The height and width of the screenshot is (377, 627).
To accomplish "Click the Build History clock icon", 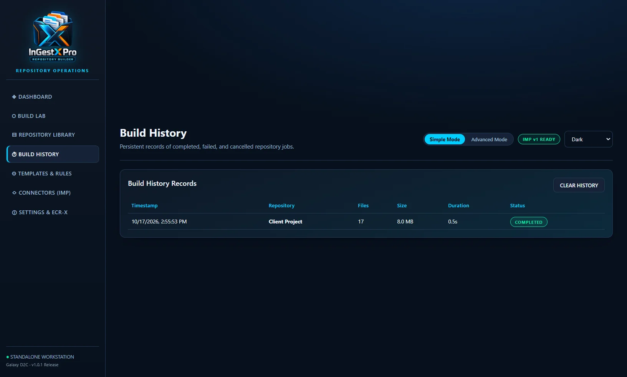I will (14, 154).
